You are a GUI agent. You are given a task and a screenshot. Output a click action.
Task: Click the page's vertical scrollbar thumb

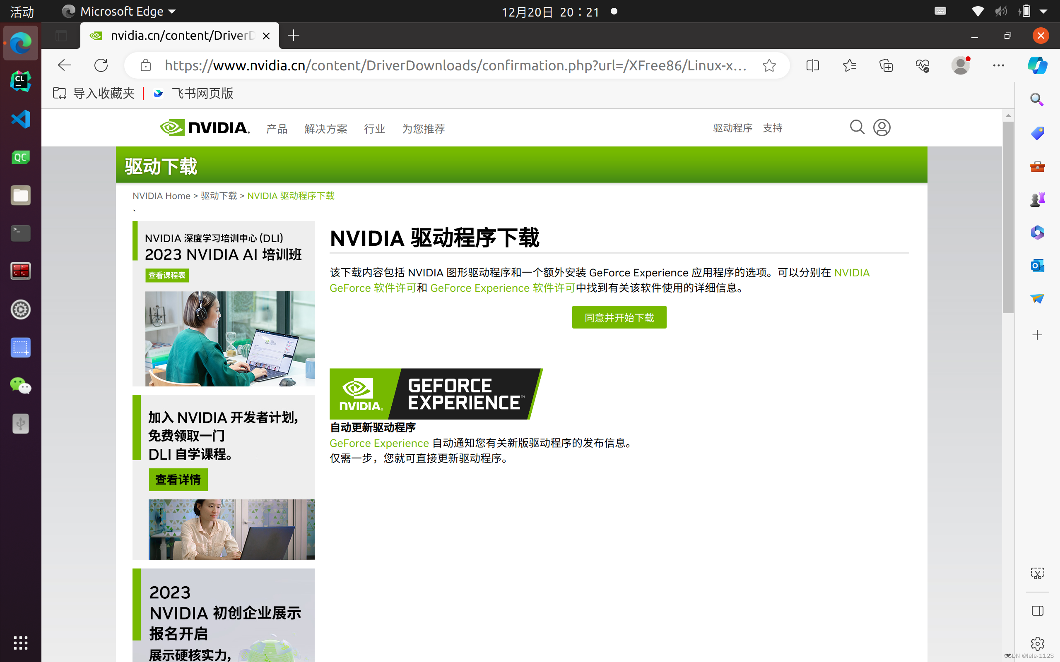[1008, 217]
